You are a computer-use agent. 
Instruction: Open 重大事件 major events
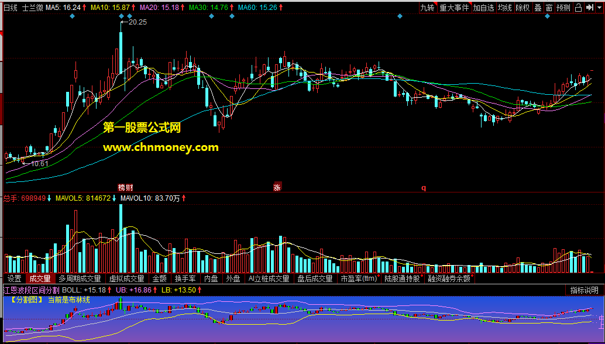tap(454, 8)
